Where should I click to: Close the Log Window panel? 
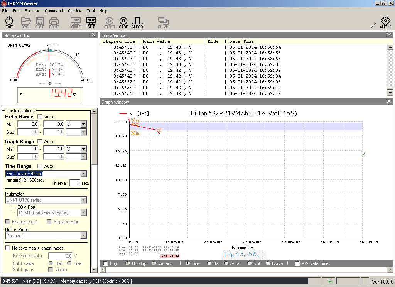pyautogui.click(x=389, y=35)
